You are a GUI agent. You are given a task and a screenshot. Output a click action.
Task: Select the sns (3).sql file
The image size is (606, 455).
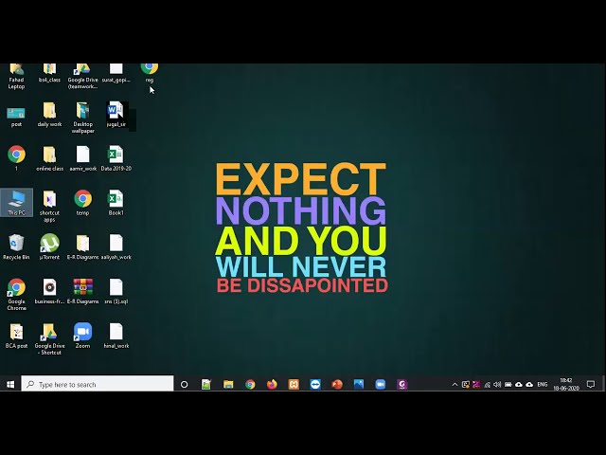[x=116, y=291]
